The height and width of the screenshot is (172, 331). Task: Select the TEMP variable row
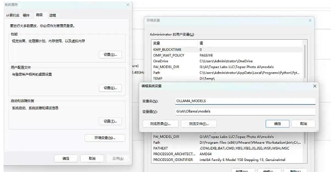tap(228, 79)
